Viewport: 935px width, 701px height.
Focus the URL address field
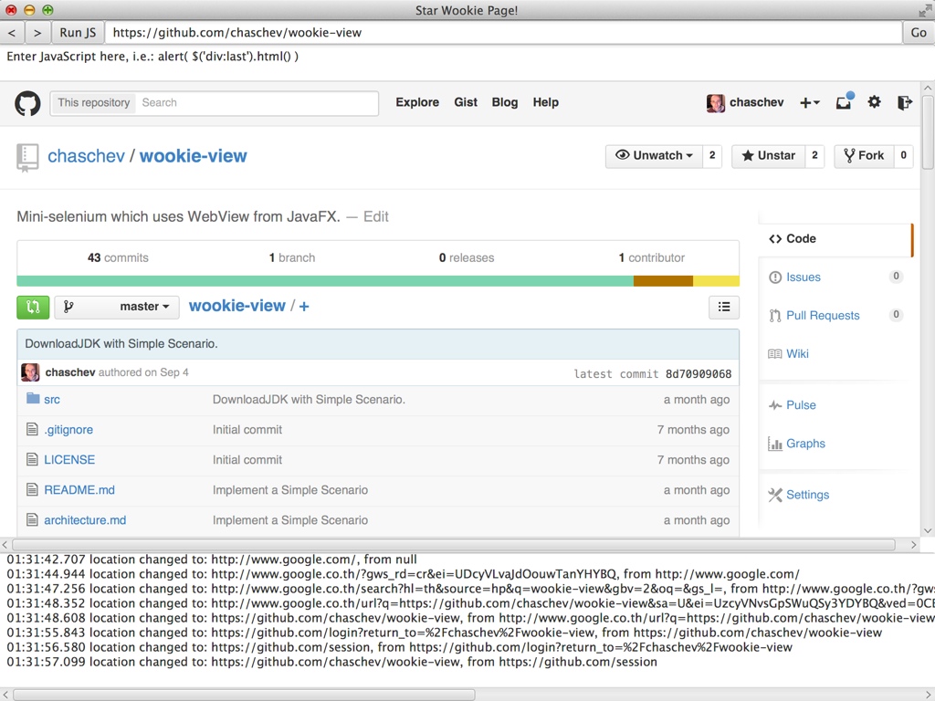point(503,33)
